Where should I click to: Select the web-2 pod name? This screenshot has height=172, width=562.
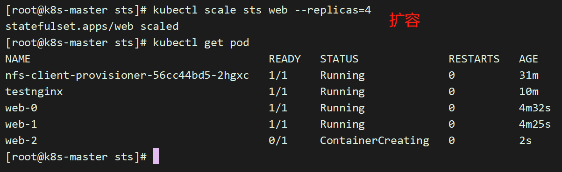[x=21, y=140]
